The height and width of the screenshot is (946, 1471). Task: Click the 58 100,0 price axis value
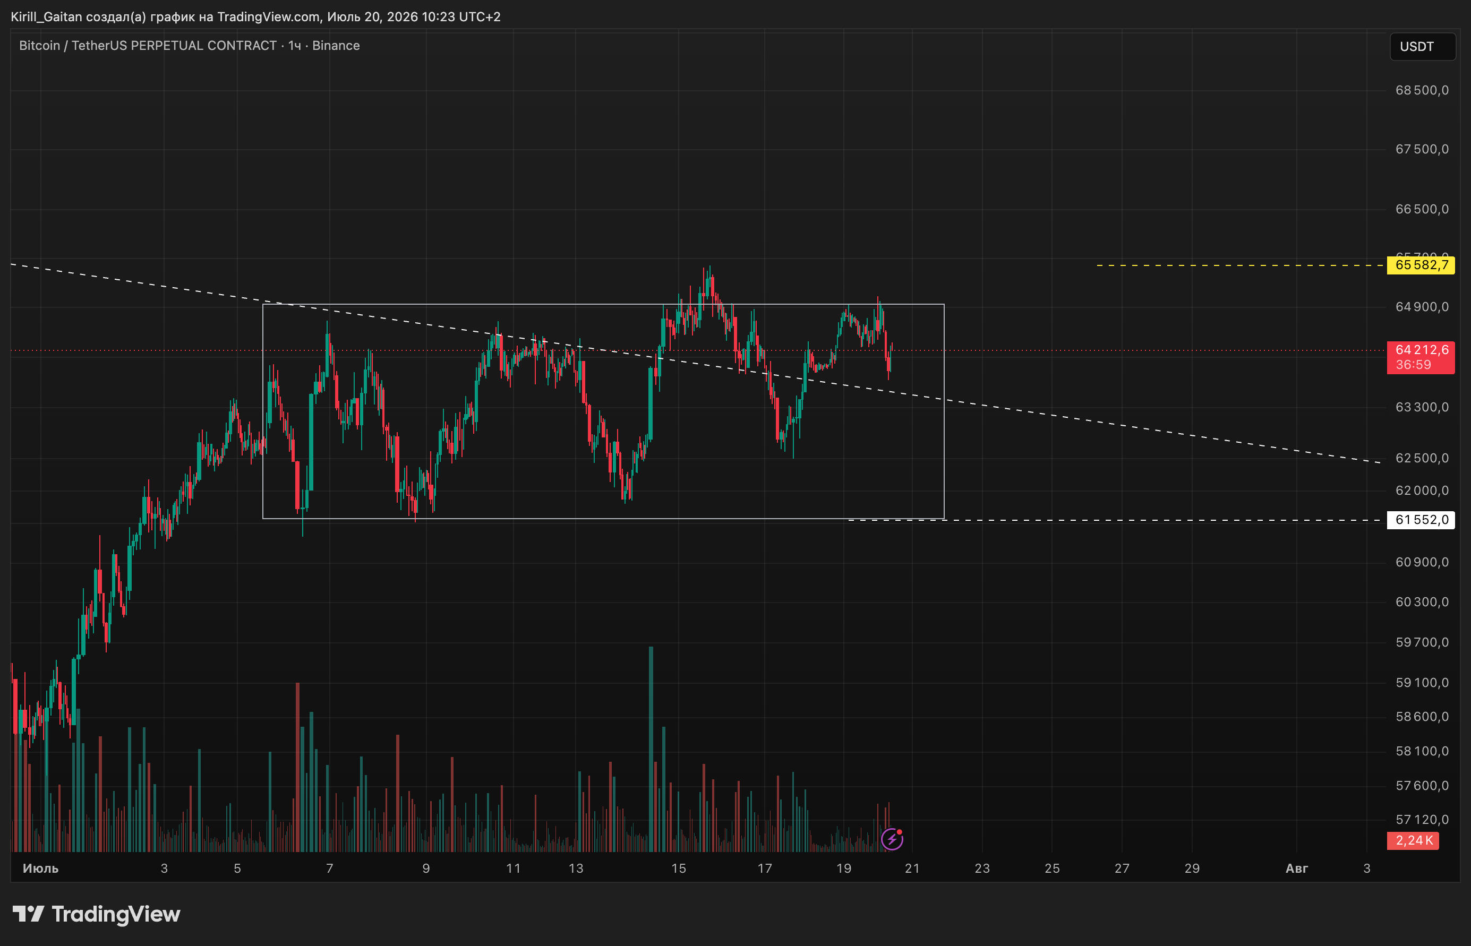click(x=1422, y=751)
